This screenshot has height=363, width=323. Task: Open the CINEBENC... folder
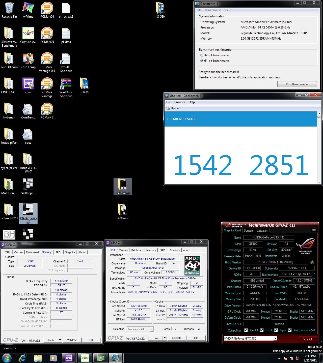9,86
